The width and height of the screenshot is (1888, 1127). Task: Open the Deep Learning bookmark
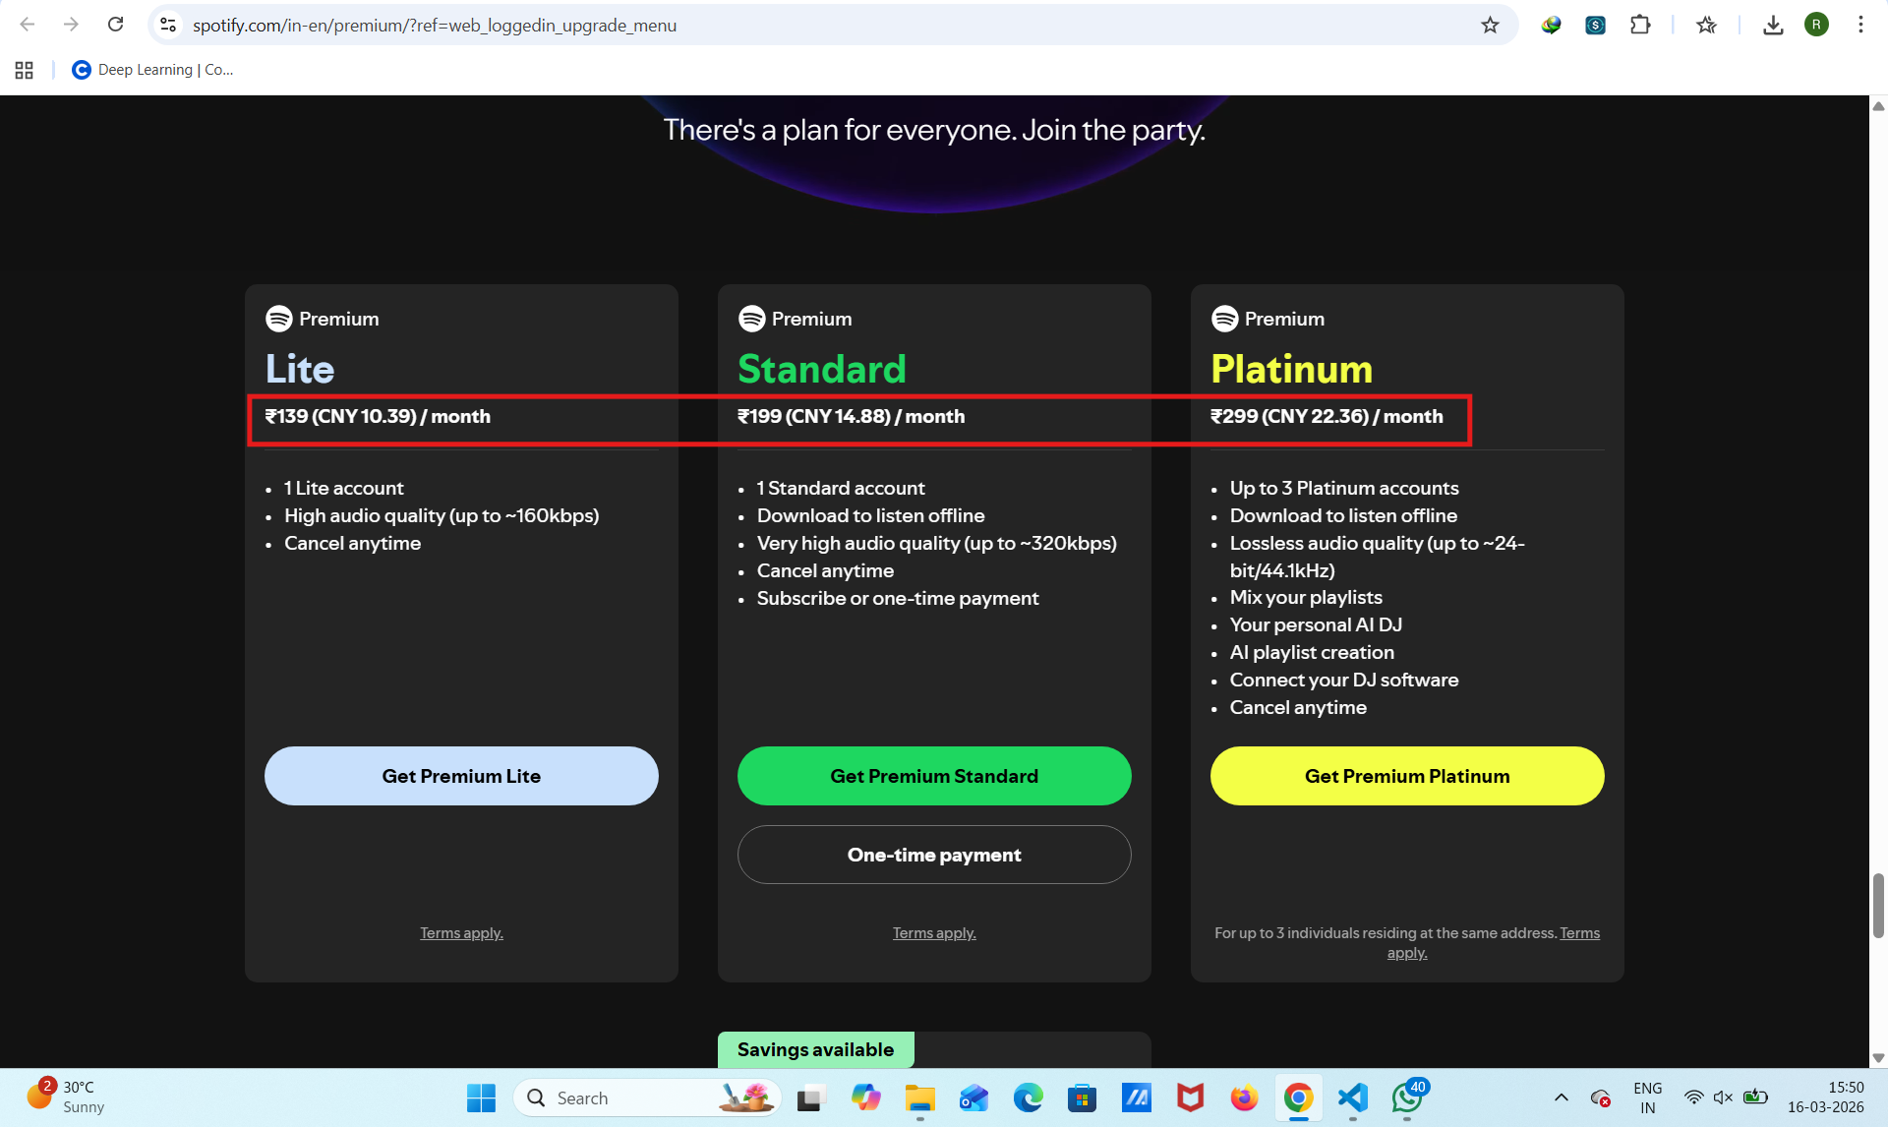tap(152, 70)
